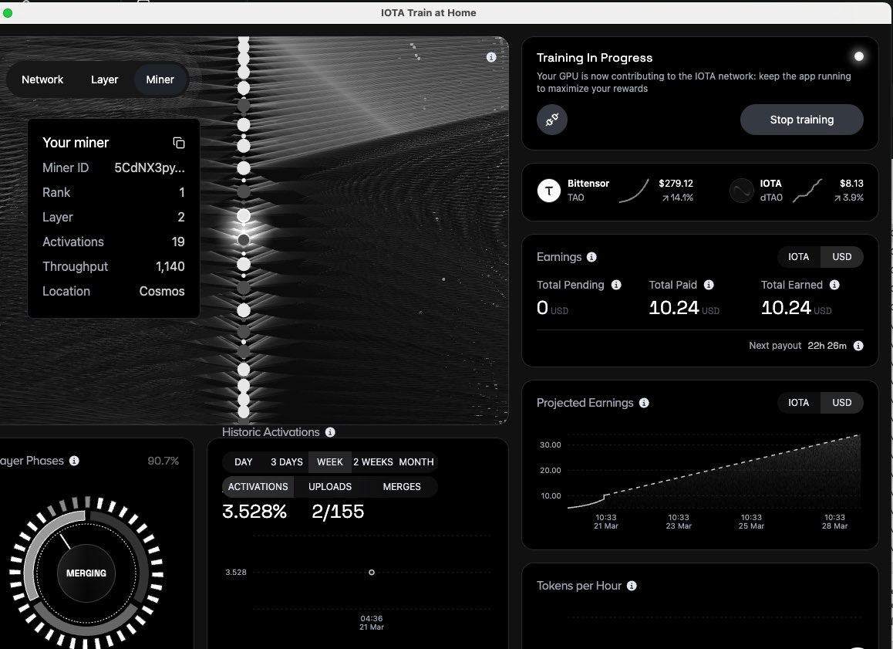Click the Next payout time 22h 26m

click(x=827, y=346)
